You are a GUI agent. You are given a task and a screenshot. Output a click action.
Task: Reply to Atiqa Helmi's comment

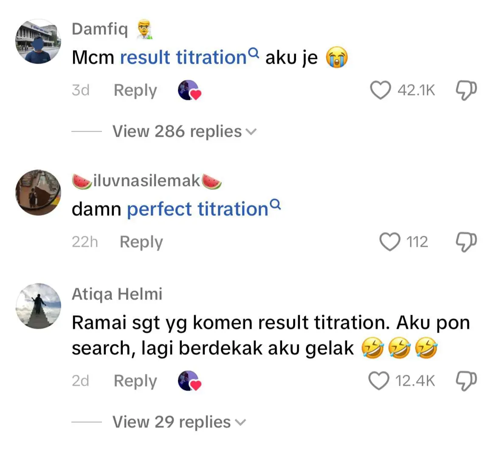[135, 381]
